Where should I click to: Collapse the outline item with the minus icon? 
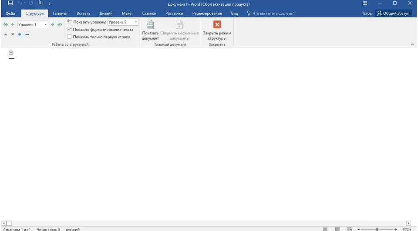point(27,34)
